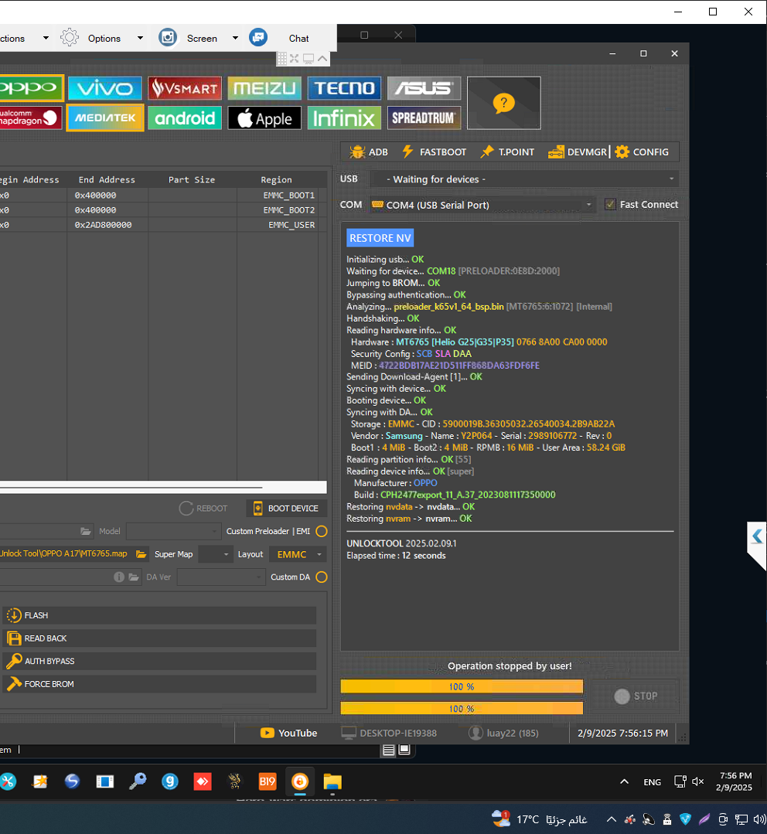Open the TECNO brand tab

[x=344, y=88]
